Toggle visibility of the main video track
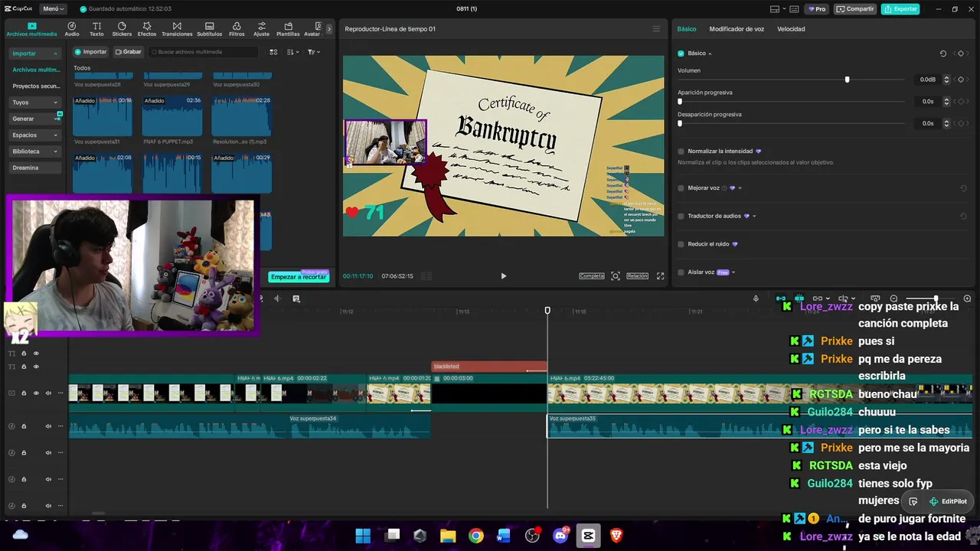The height and width of the screenshot is (551, 980). tap(36, 393)
